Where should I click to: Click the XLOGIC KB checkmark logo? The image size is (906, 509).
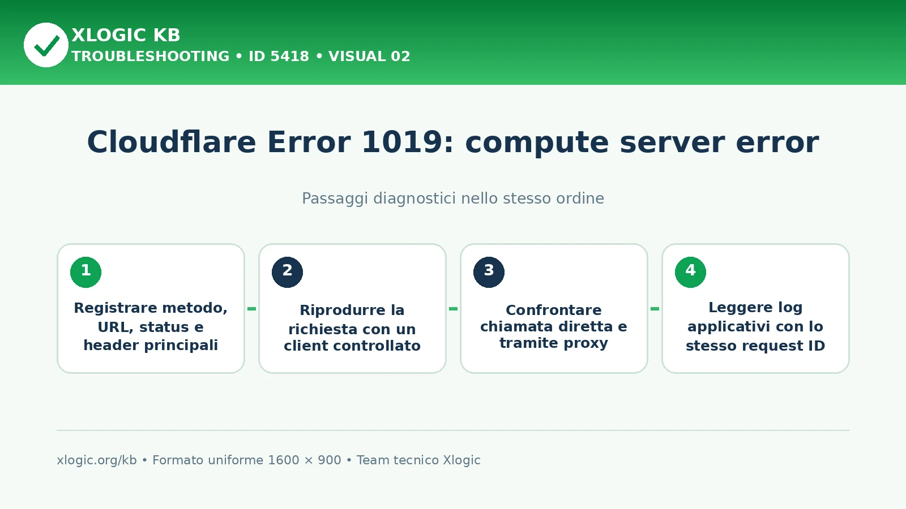click(x=46, y=45)
